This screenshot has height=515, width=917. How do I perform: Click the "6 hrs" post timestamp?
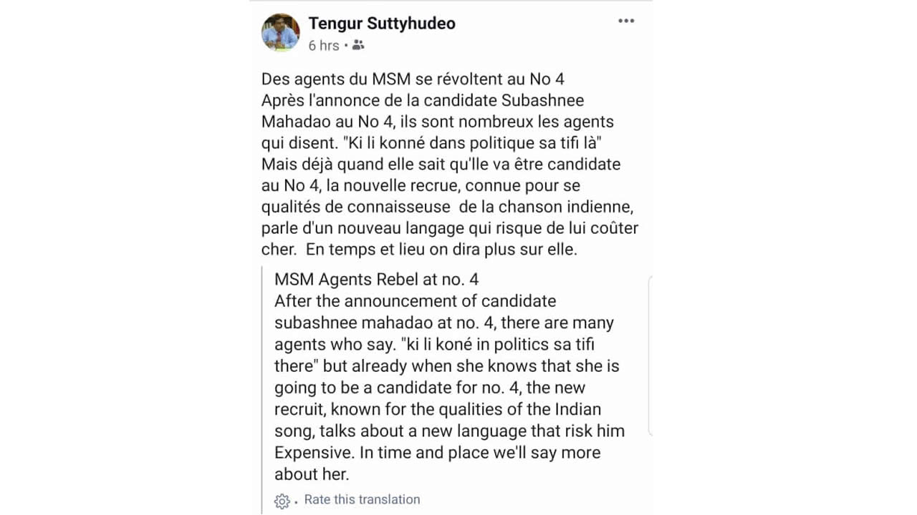coord(324,46)
